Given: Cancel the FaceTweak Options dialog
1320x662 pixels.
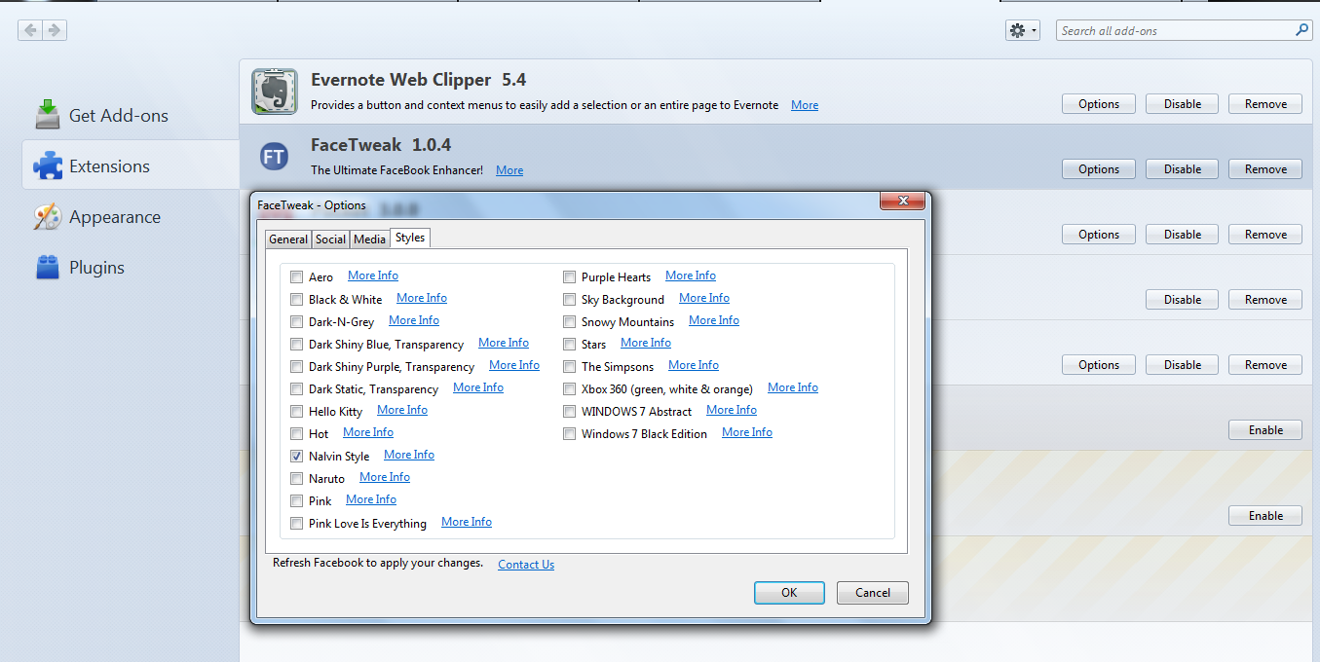Looking at the screenshot, I should point(873,593).
